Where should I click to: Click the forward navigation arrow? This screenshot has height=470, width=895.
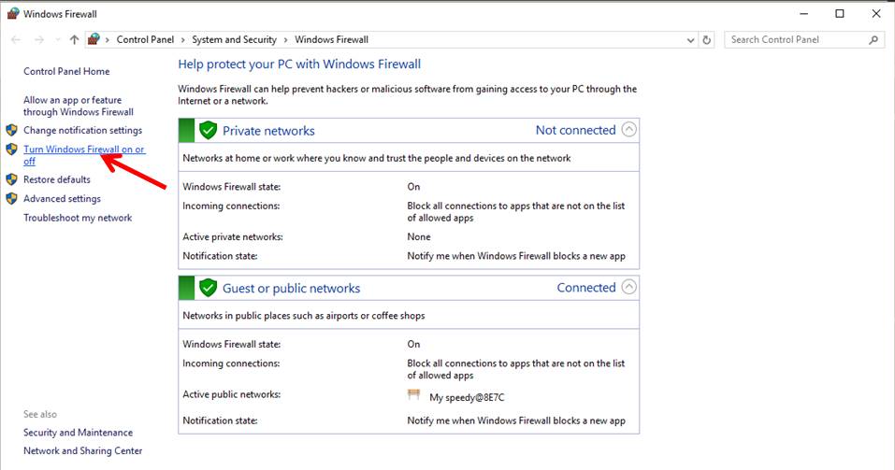click(x=39, y=40)
